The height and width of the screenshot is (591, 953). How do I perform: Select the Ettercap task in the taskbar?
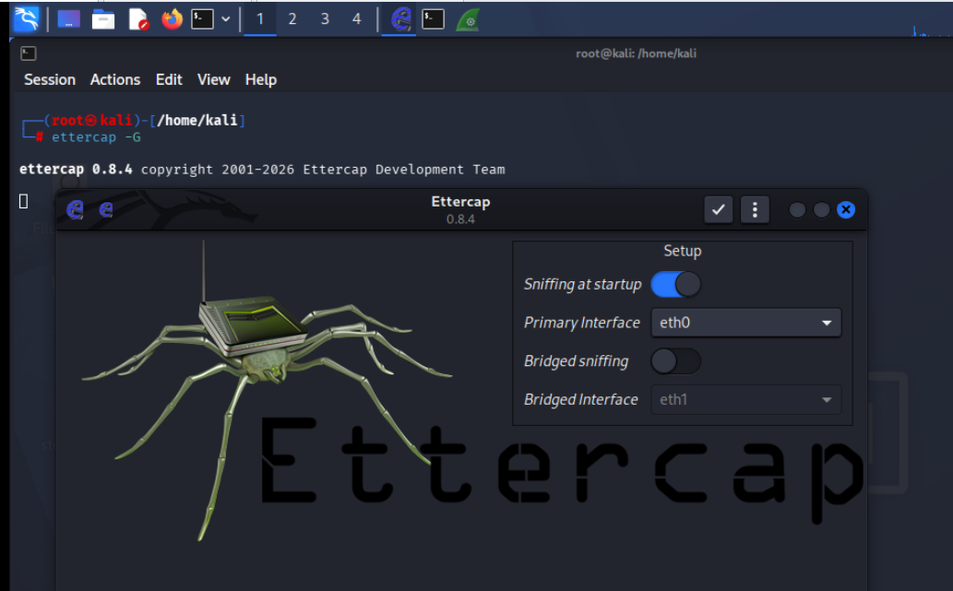[399, 19]
